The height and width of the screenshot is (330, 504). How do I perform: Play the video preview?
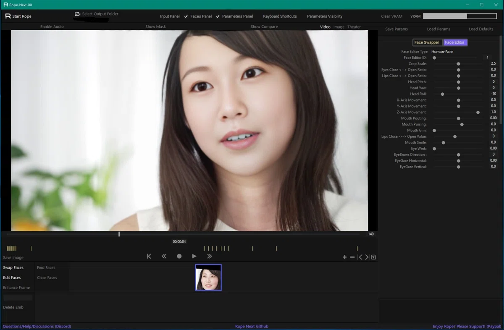click(x=194, y=256)
